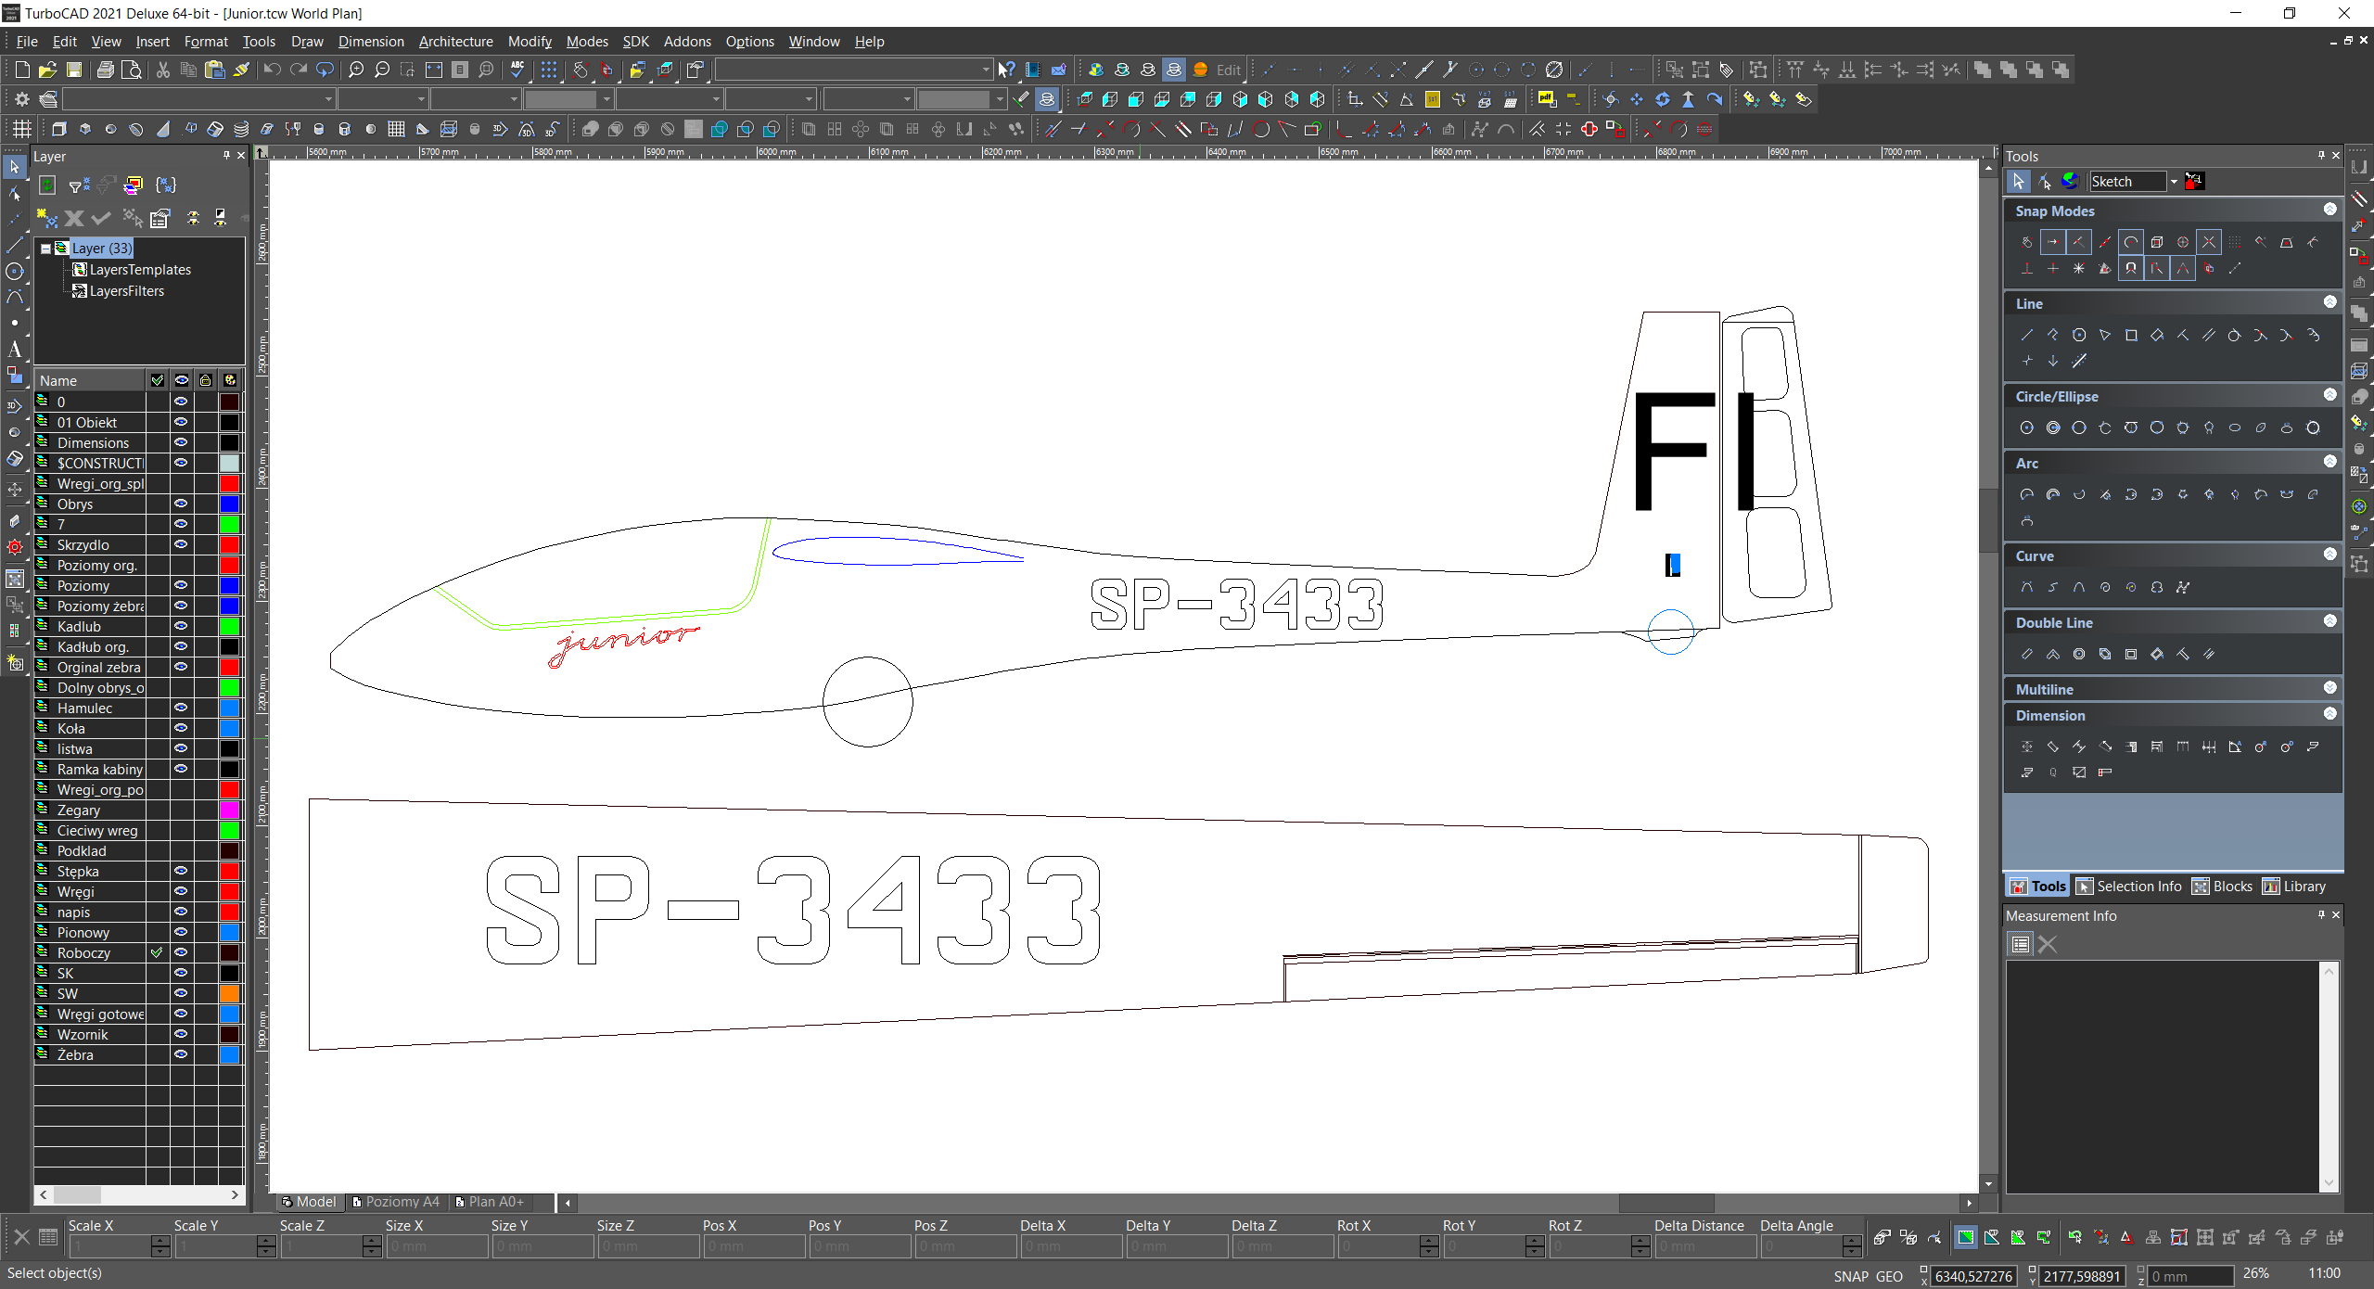2374x1289 pixels.
Task: Switch to the Selection Info panel tab
Action: (x=2128, y=887)
